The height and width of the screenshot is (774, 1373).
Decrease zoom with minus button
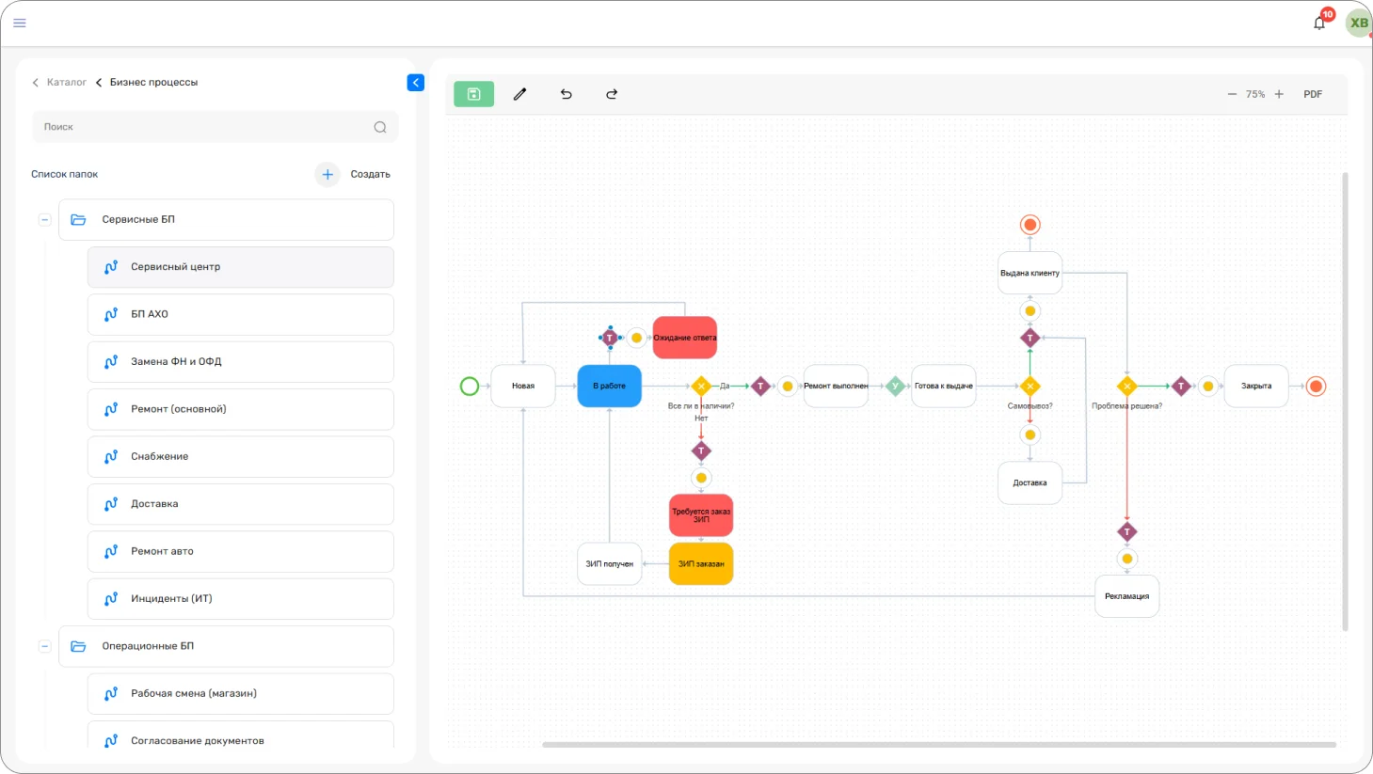pos(1232,94)
